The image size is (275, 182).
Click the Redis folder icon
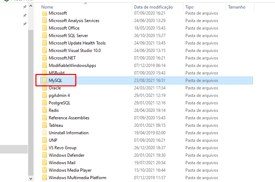click(x=44, y=110)
